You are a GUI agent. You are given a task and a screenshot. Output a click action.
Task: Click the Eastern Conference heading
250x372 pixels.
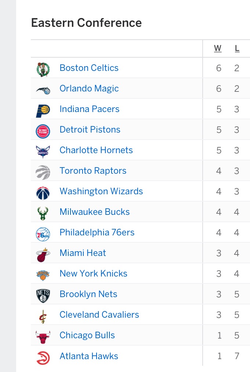87,23
